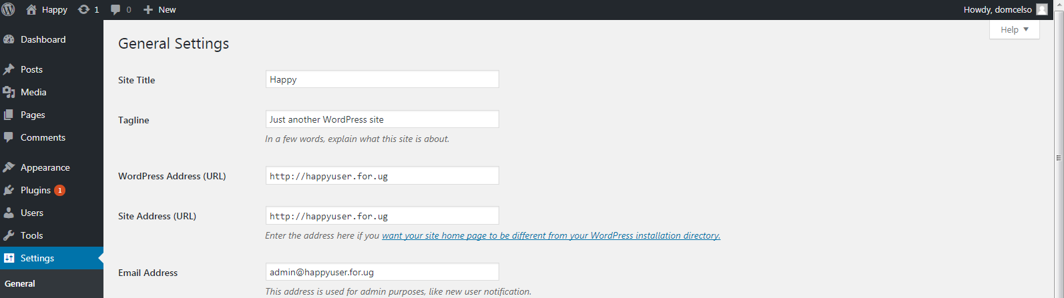Open Posts via the pushpin icon
The image size is (1064, 298).
9,69
